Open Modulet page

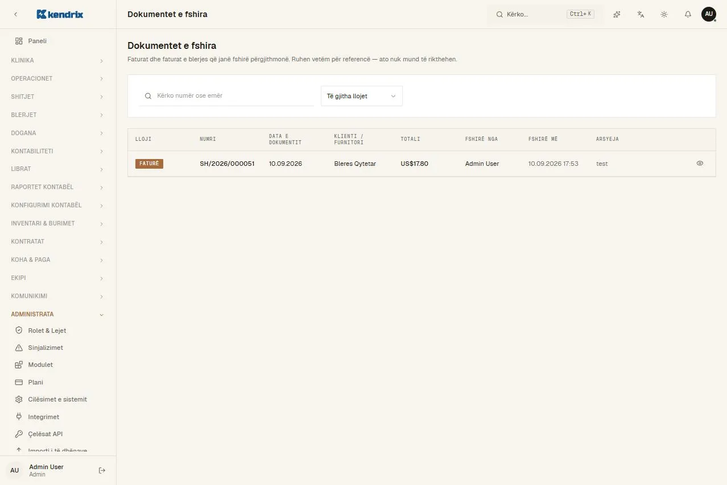(x=58, y=365)
